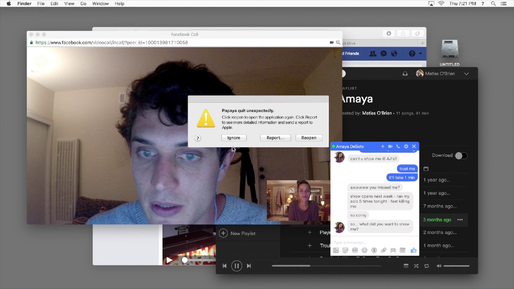The image size is (514, 289).
Task: Open the inbox tray icon in music player
Action: (x=405, y=74)
